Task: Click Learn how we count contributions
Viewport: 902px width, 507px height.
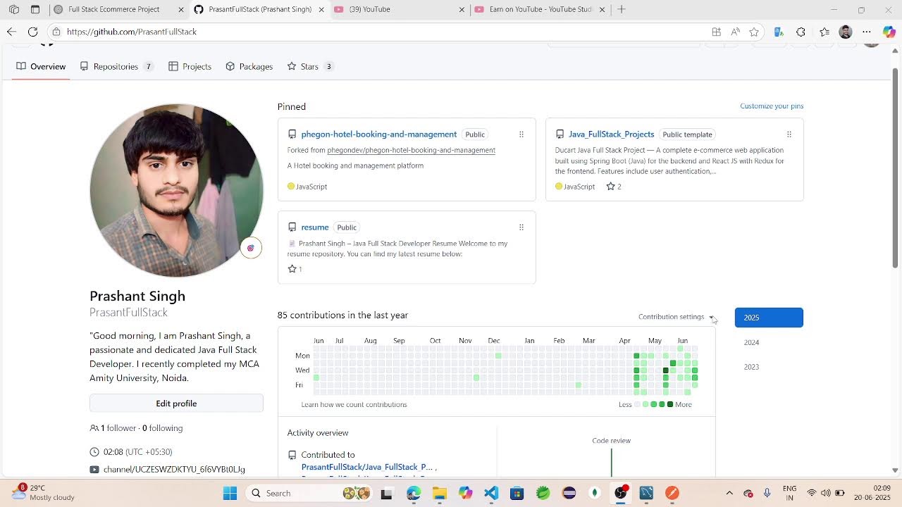Action: click(354, 405)
